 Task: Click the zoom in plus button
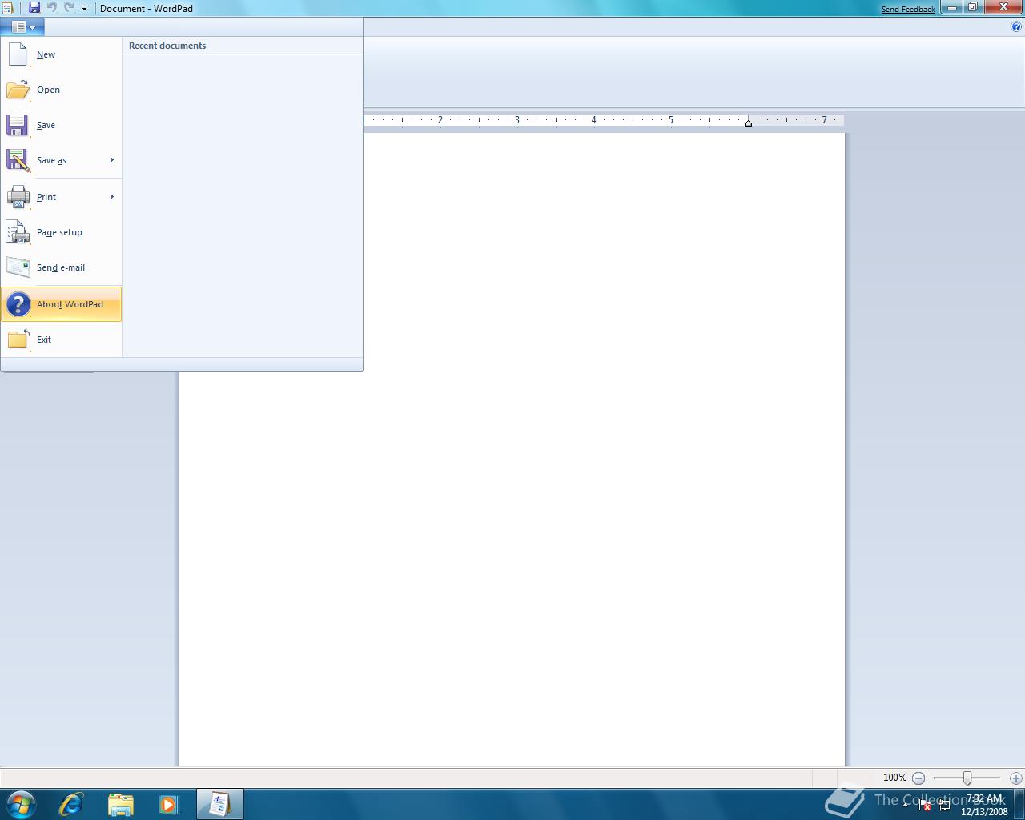coord(1015,778)
